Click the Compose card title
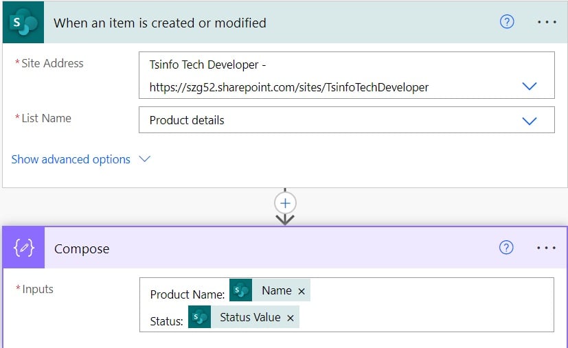The width and height of the screenshot is (568, 348). [82, 248]
